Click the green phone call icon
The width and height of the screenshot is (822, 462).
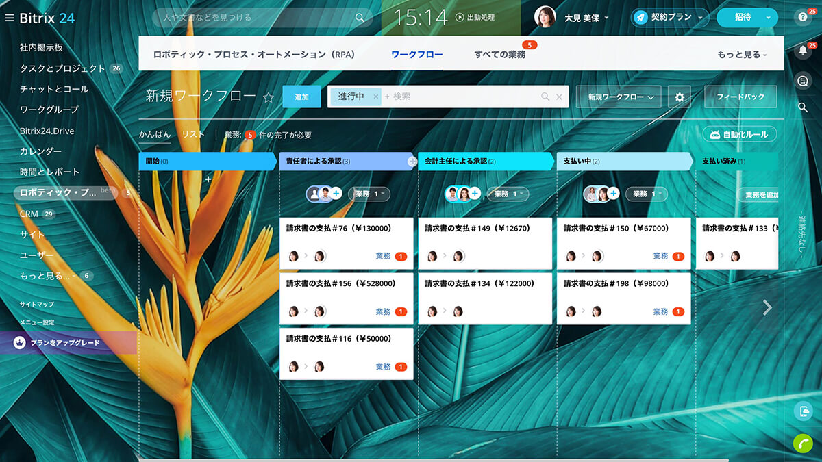pos(803,444)
